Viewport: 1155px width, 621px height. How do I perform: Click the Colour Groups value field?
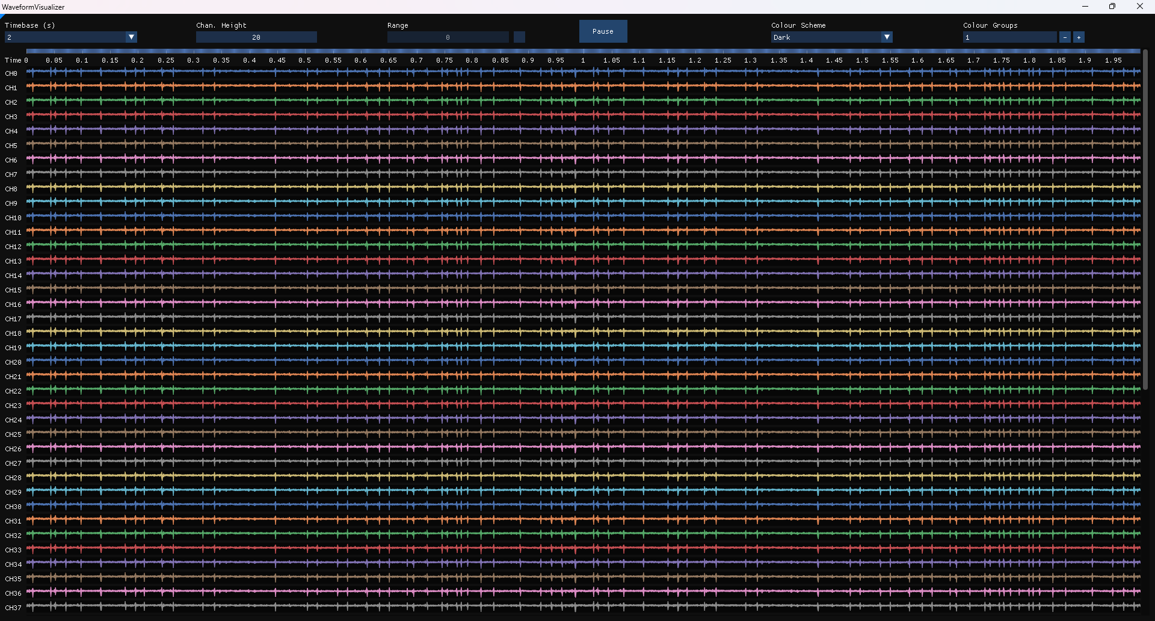coord(1009,37)
